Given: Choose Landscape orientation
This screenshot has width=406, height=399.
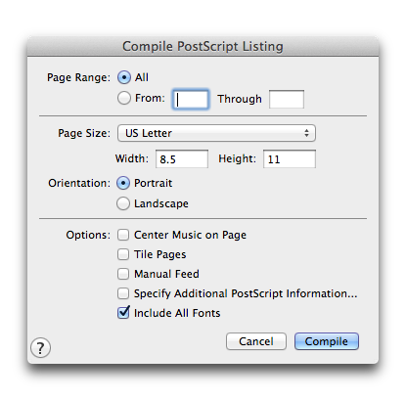Looking at the screenshot, I should [x=123, y=203].
